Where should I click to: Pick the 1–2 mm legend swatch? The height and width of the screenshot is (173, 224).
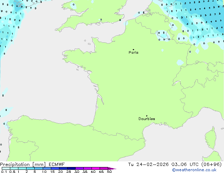coord(22,168)
